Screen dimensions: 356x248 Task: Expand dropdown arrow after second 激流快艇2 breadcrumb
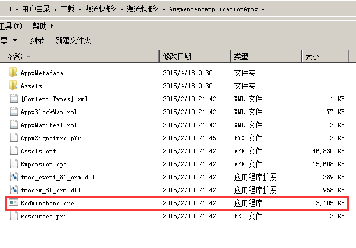[x=164, y=9]
